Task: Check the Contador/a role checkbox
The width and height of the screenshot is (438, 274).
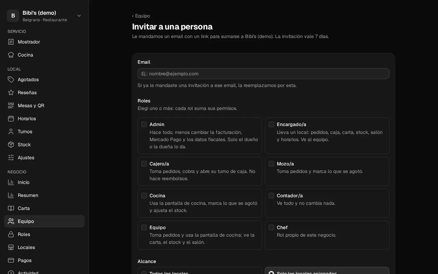Action: (x=271, y=196)
